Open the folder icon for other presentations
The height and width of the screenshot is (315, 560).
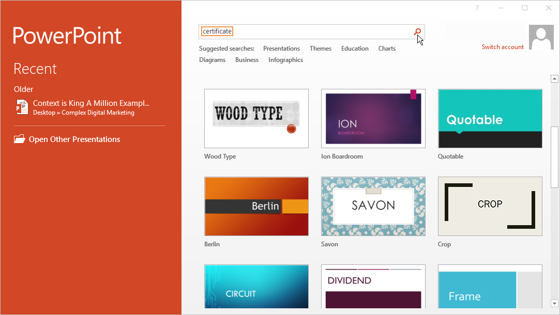pyautogui.click(x=20, y=139)
